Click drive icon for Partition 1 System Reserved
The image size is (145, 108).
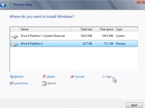point(14,37)
